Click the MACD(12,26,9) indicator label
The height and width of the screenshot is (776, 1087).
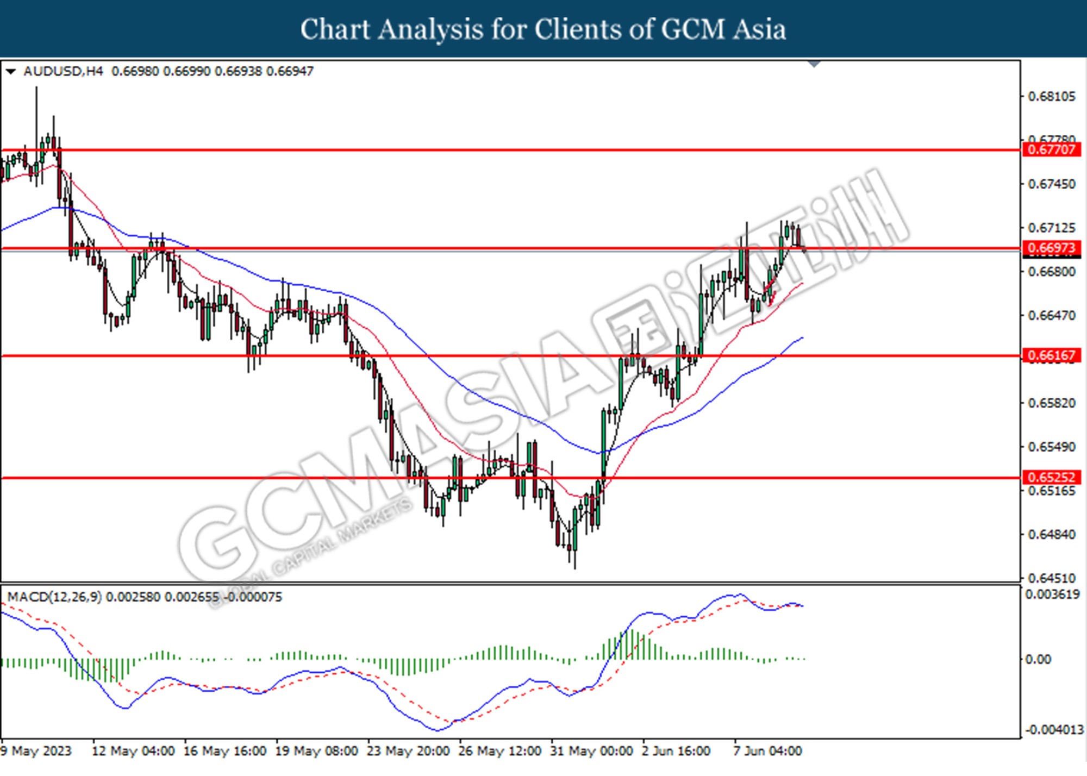click(x=54, y=597)
